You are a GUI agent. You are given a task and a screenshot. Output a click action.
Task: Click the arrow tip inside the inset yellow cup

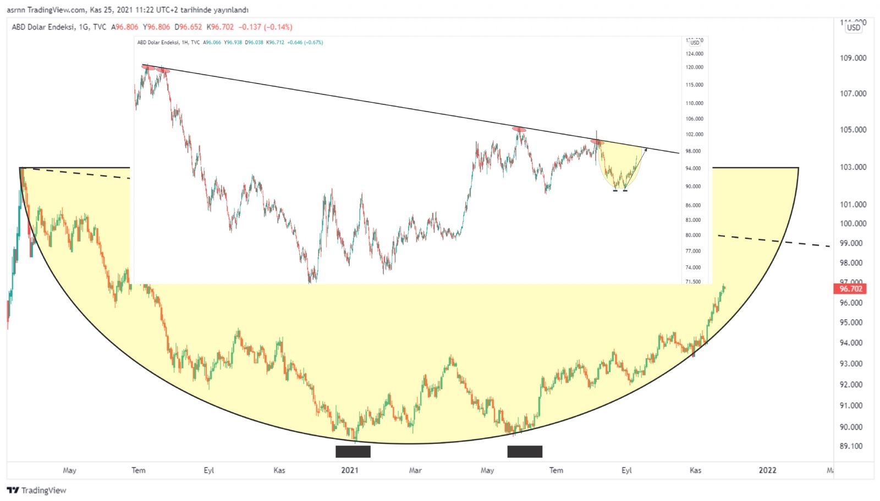click(646, 148)
